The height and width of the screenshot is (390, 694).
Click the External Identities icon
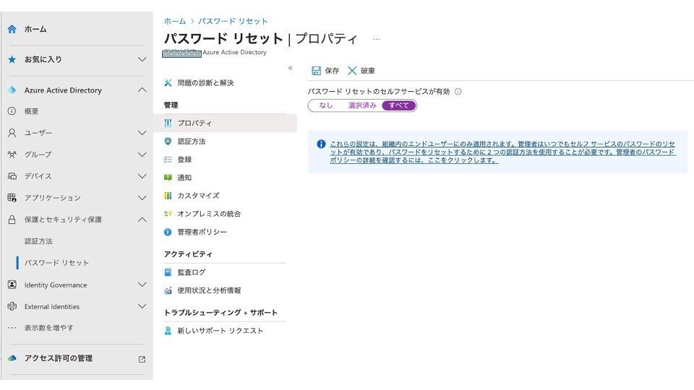click(x=12, y=306)
